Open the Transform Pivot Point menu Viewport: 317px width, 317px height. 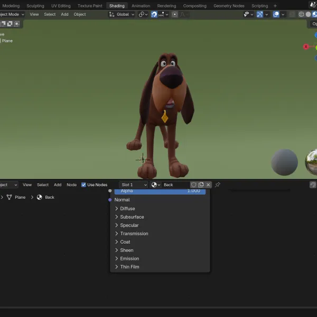[x=143, y=14]
